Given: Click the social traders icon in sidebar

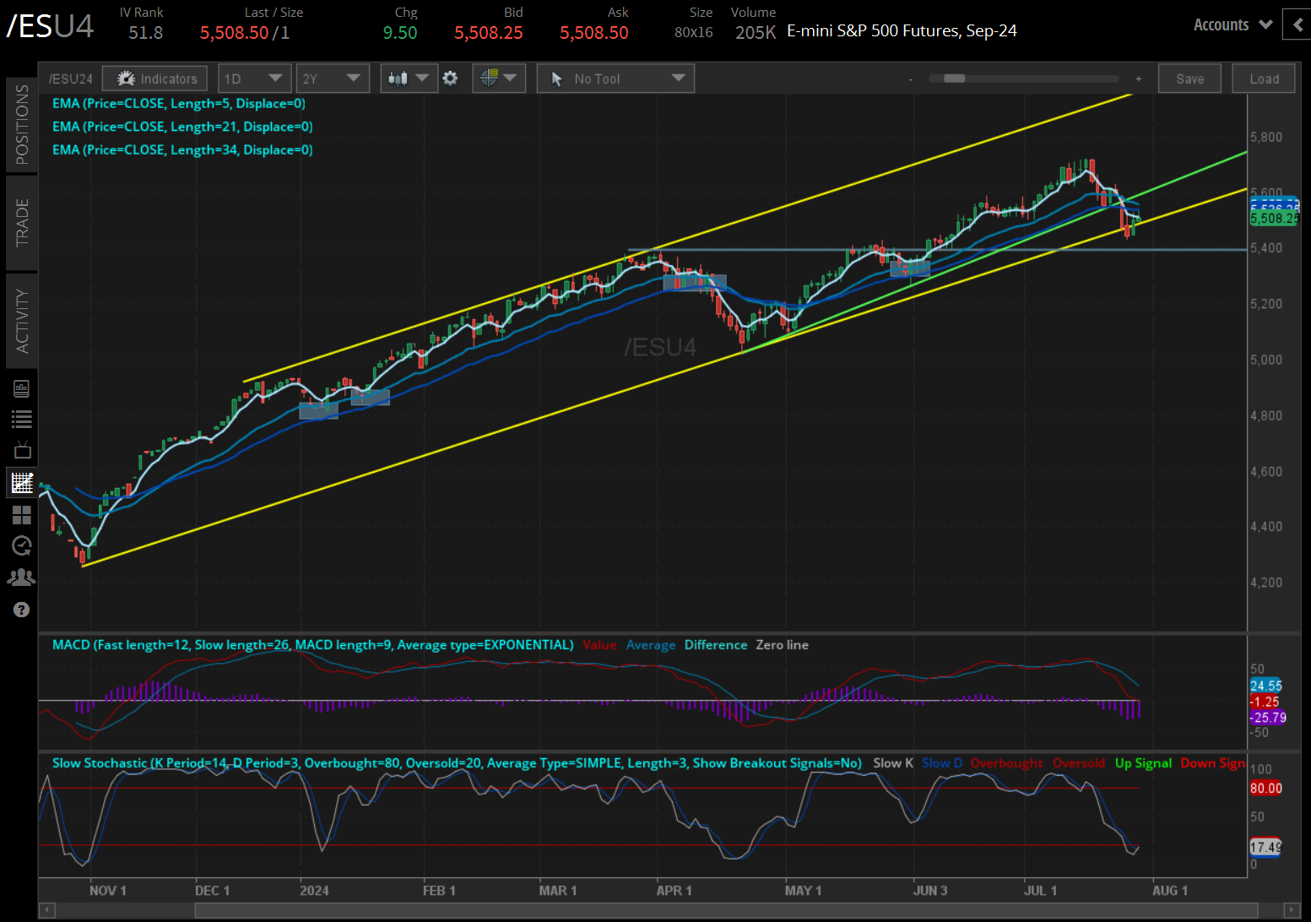Looking at the screenshot, I should click(21, 577).
